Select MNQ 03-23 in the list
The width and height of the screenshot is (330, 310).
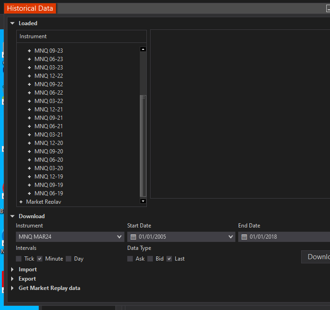48,68
